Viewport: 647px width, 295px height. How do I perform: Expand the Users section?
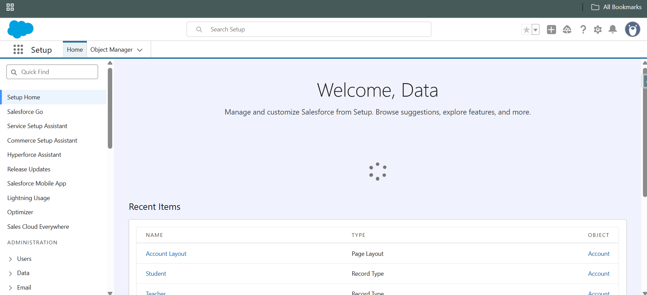(x=10, y=259)
